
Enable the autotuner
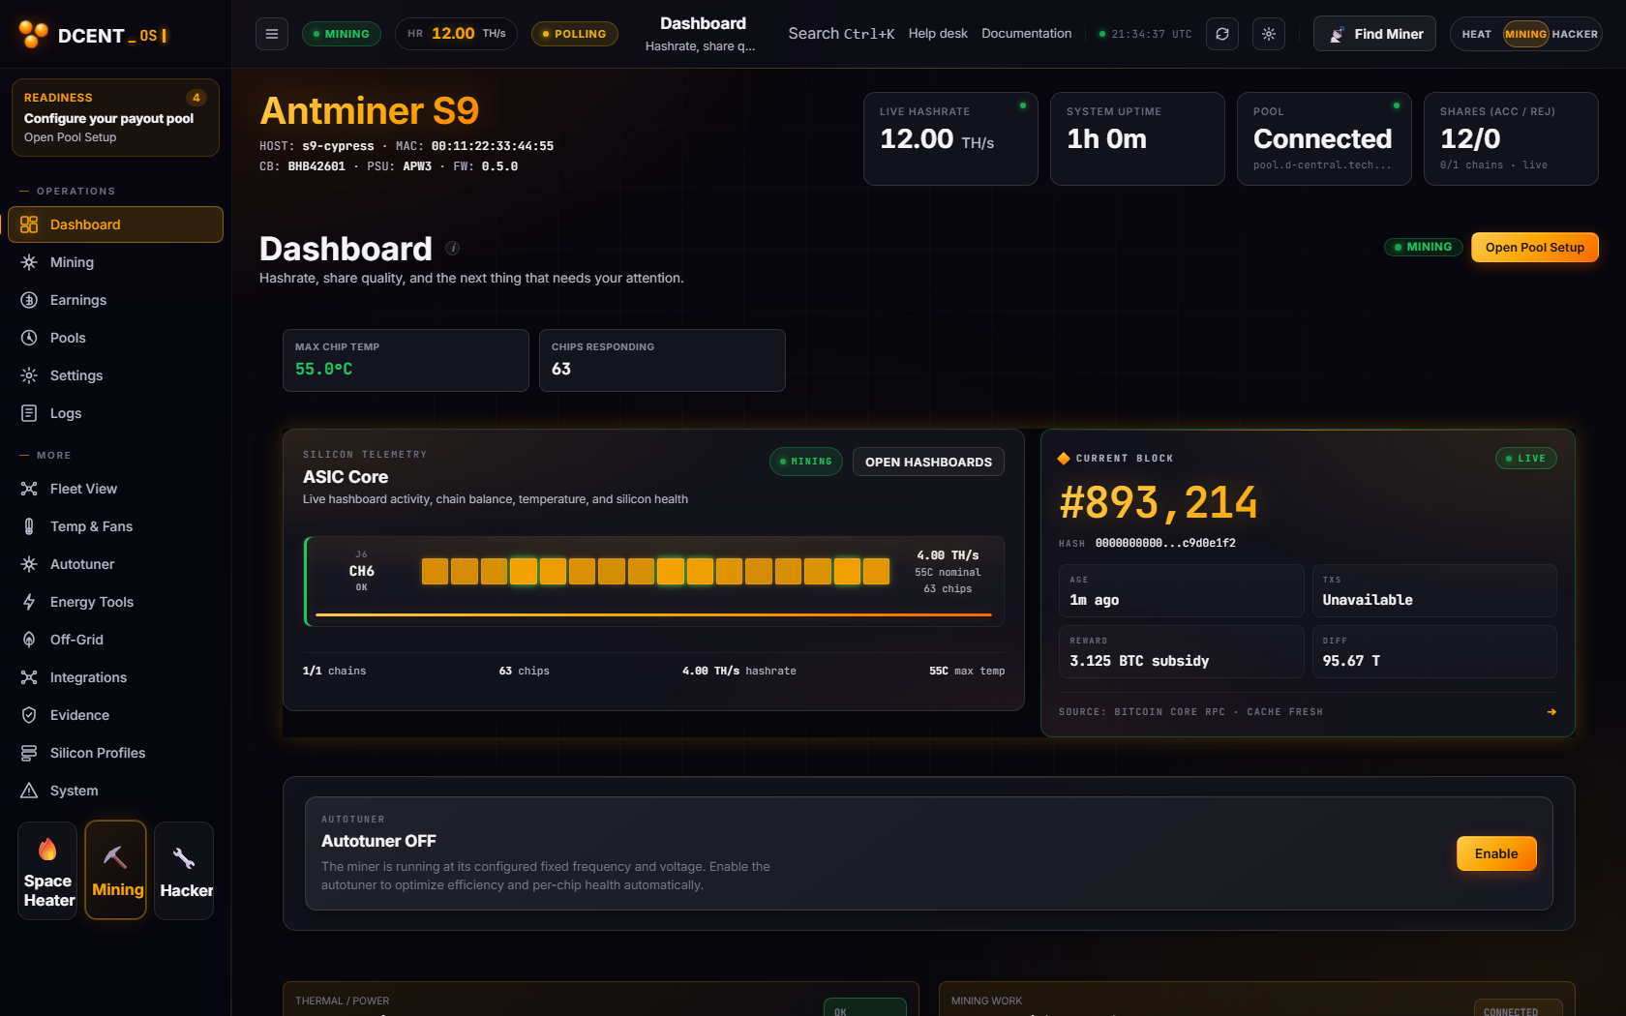point(1496,853)
